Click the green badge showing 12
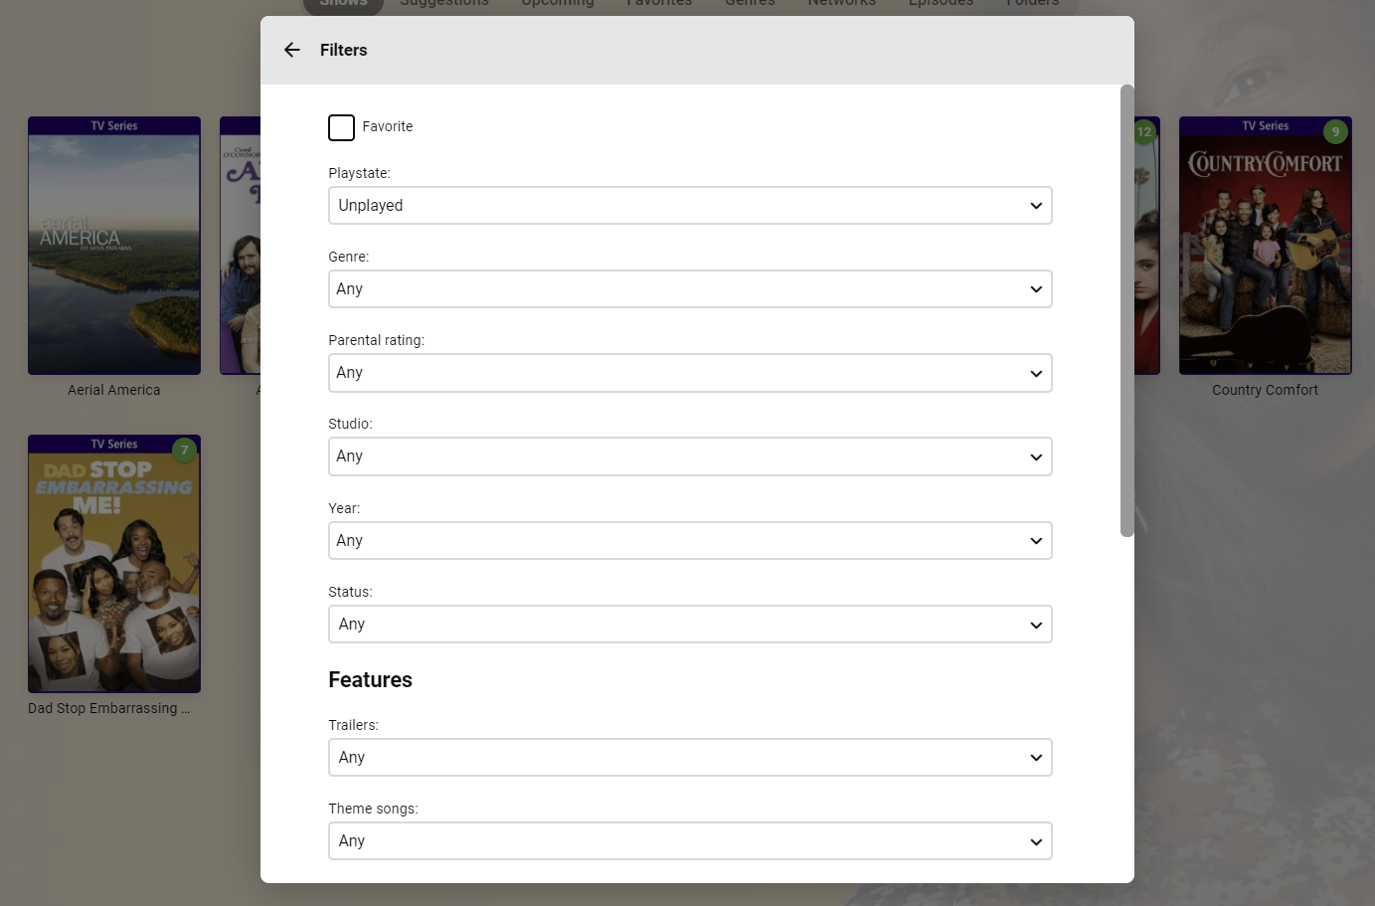1375x906 pixels. pos(1144,132)
